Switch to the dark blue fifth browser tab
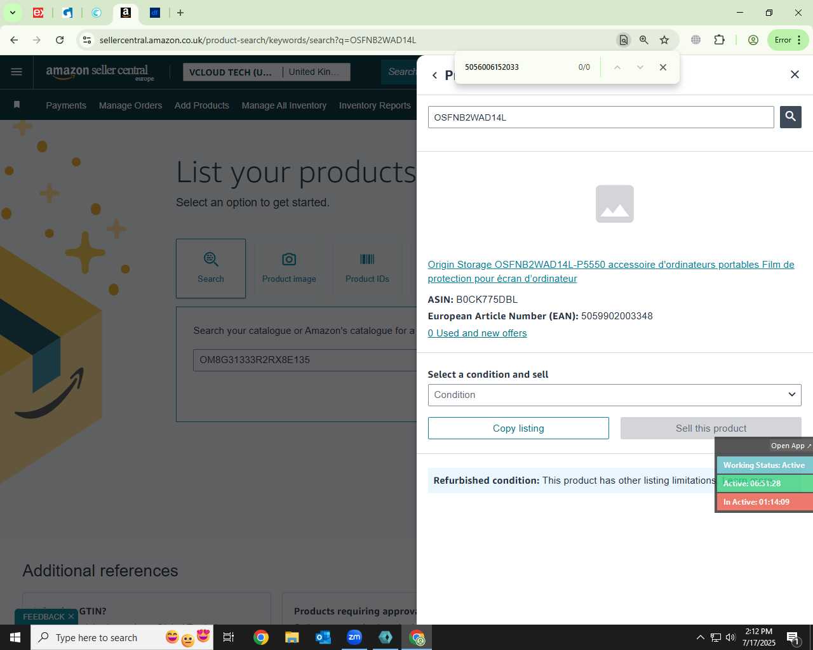Screen dimensions: 813x650 pos(155,13)
